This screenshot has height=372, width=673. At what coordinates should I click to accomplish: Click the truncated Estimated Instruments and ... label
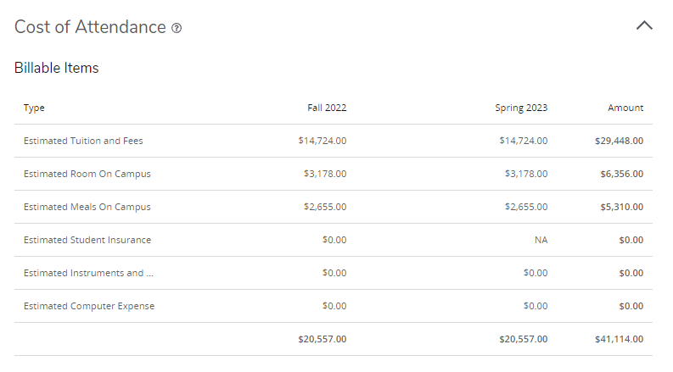(89, 273)
